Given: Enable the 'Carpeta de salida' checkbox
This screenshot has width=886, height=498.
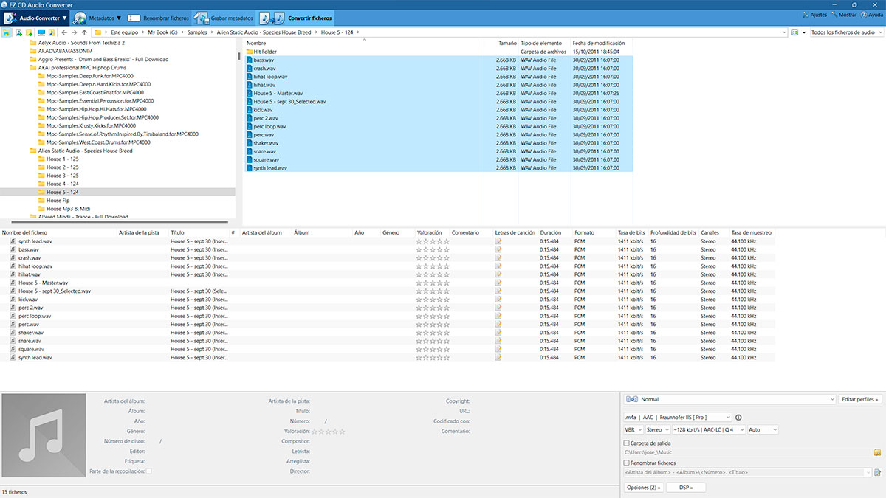Looking at the screenshot, I should [x=627, y=443].
